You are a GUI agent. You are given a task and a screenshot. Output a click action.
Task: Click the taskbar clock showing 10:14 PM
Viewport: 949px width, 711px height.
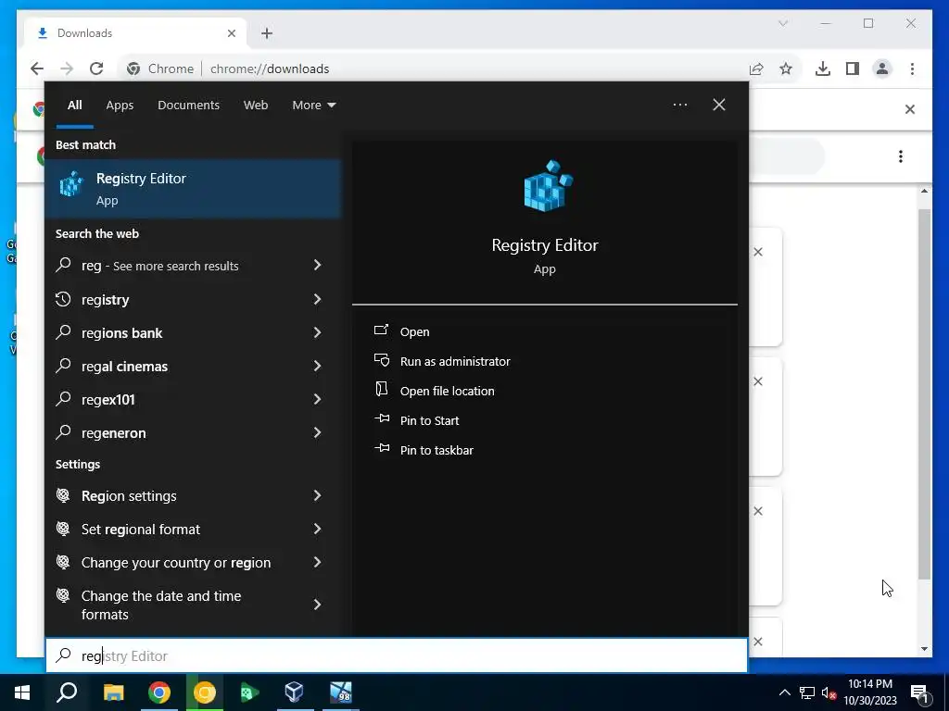coord(869,692)
